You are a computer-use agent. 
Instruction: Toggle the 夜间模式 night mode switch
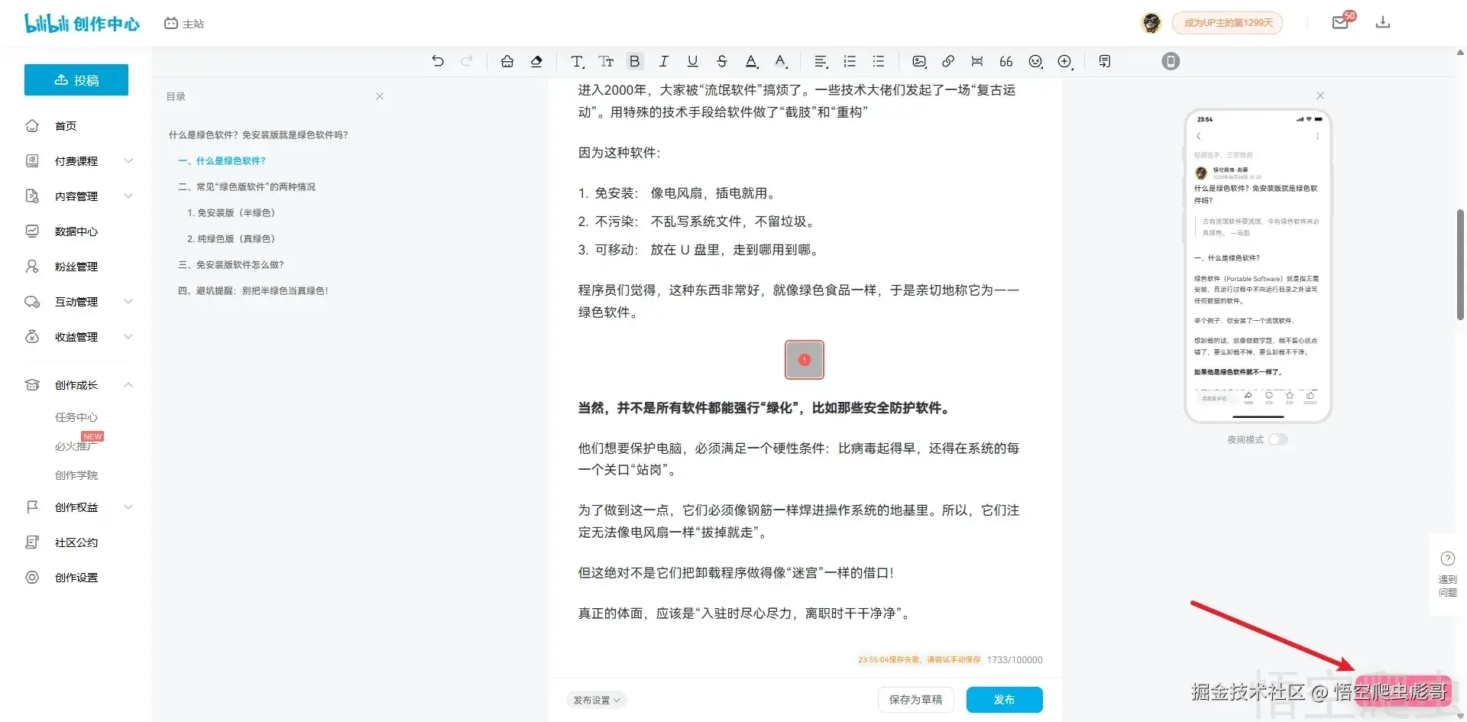[1278, 439]
